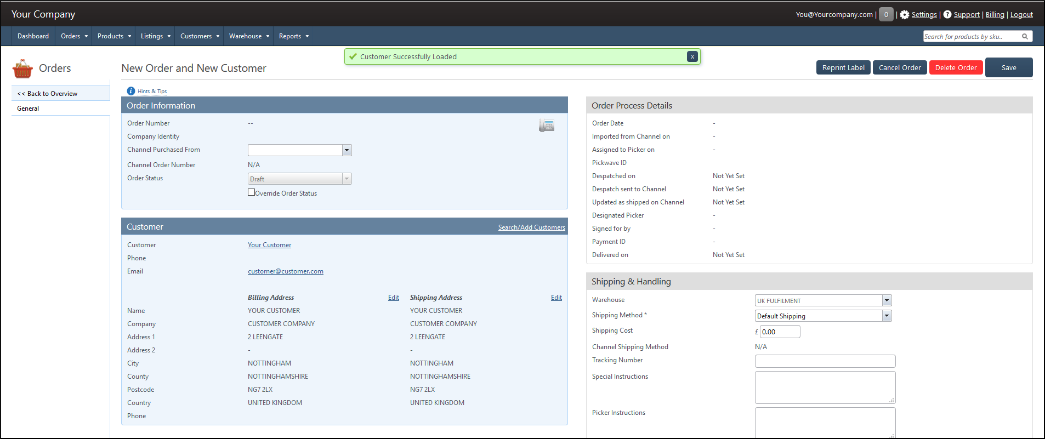The width and height of the screenshot is (1045, 439).
Task: Expand the Listings menu
Action: [x=155, y=36]
